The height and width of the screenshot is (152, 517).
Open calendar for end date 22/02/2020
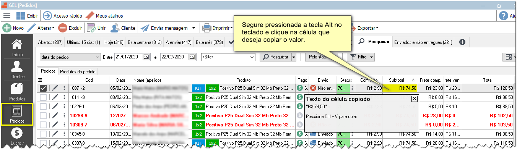(192, 57)
